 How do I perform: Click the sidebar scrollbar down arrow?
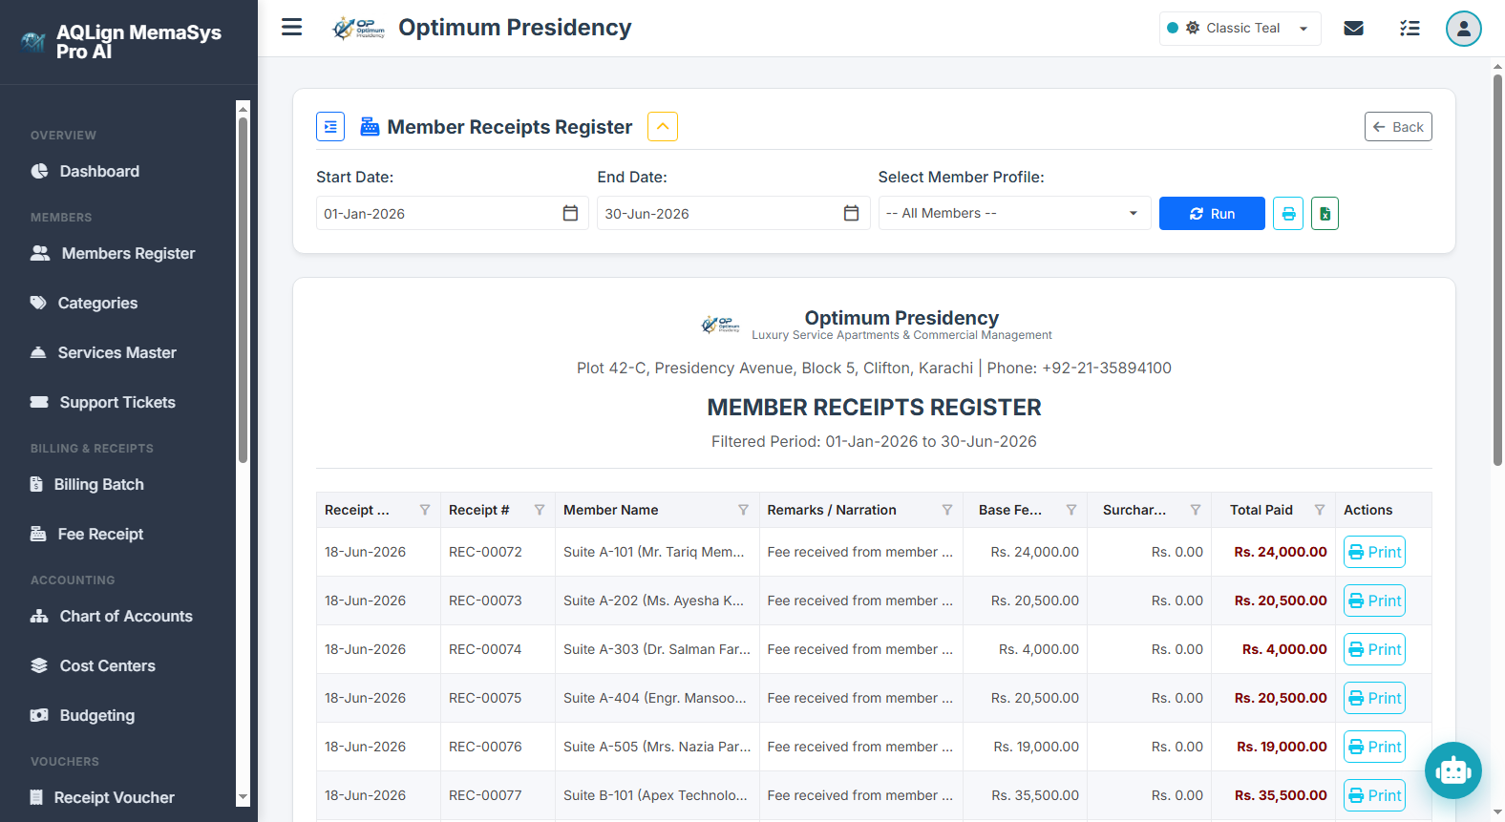pyautogui.click(x=243, y=797)
